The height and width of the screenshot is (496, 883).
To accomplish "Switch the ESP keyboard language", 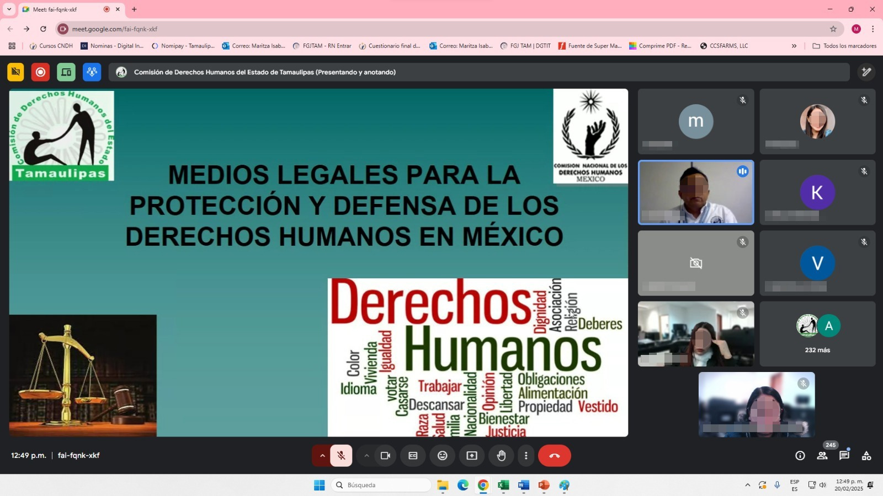I will (x=795, y=485).
